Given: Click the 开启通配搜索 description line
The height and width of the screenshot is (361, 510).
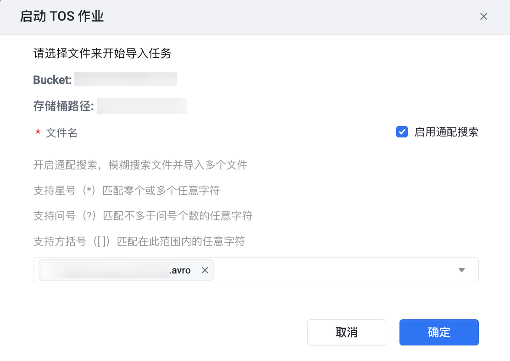Looking at the screenshot, I should [x=140, y=165].
